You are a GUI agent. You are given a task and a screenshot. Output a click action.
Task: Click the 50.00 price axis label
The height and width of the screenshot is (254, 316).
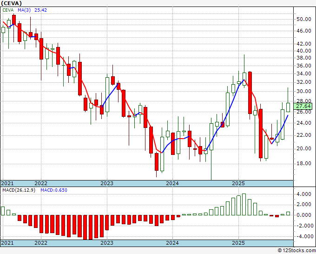304,20
